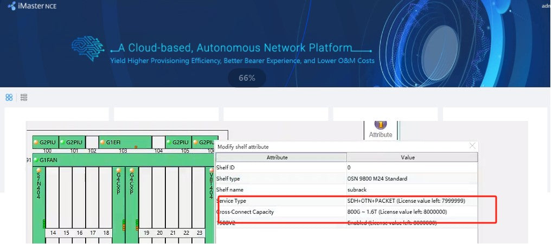Image resolution: width=552 pixels, height=244 pixels.
Task: Select empty slot 102 in the shelf
Action: pyautogui.click(x=92, y=142)
